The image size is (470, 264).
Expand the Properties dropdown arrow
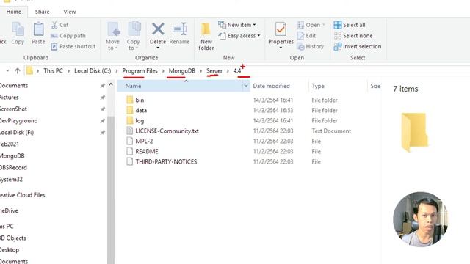tap(281, 48)
